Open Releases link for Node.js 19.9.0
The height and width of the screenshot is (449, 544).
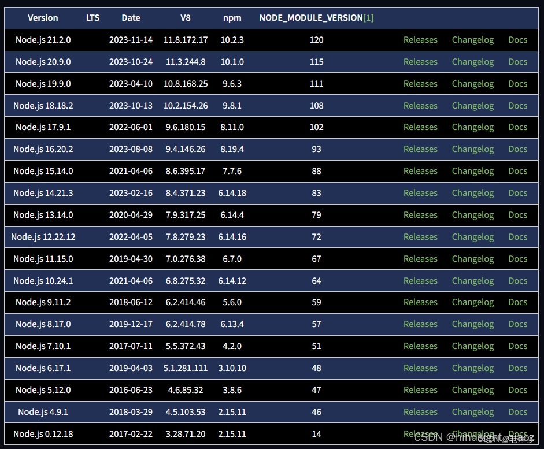coord(420,84)
